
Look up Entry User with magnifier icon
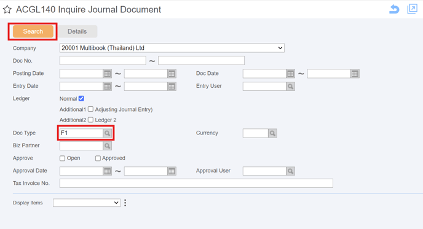(291, 86)
